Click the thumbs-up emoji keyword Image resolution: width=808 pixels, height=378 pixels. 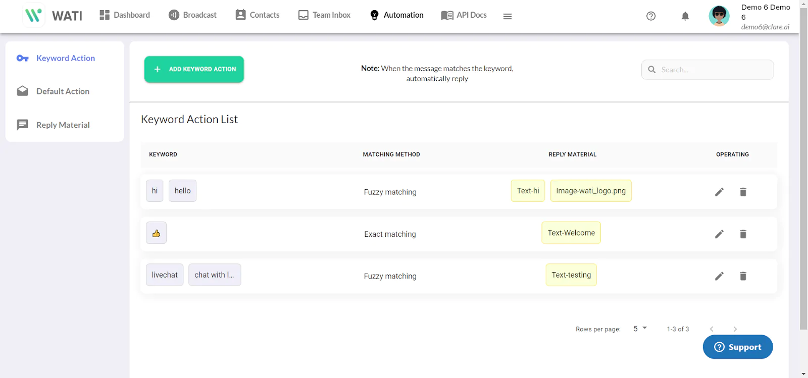pos(156,233)
